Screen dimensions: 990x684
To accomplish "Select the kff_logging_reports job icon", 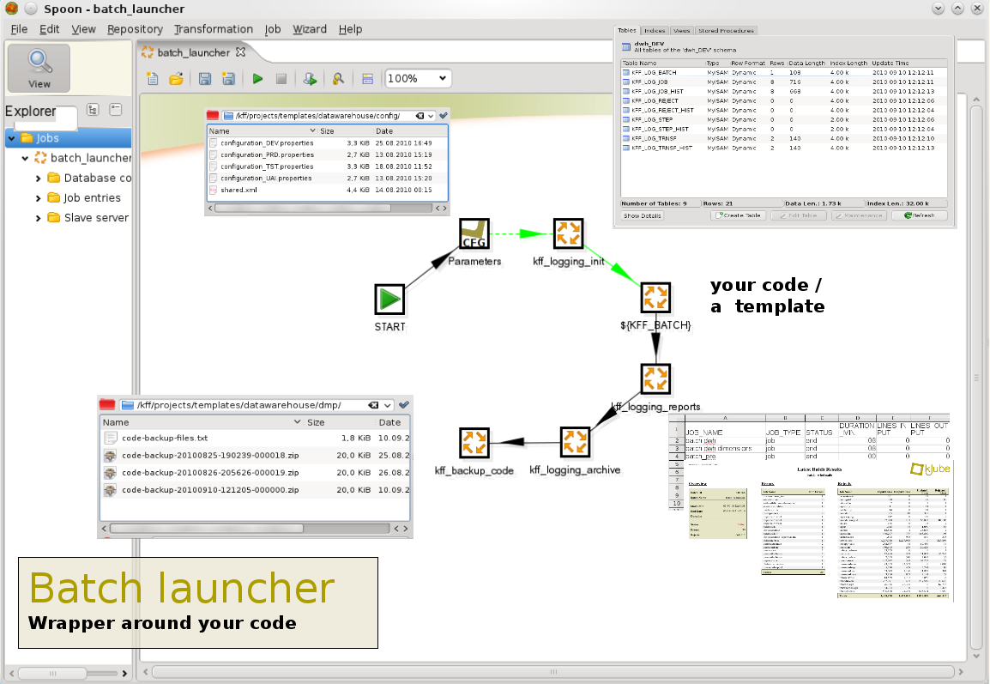I will (x=655, y=379).
